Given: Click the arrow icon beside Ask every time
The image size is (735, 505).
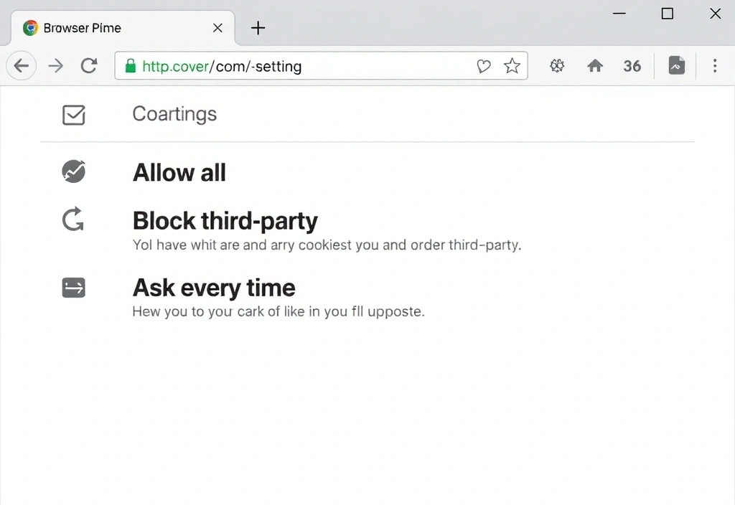Looking at the screenshot, I should tap(73, 287).
